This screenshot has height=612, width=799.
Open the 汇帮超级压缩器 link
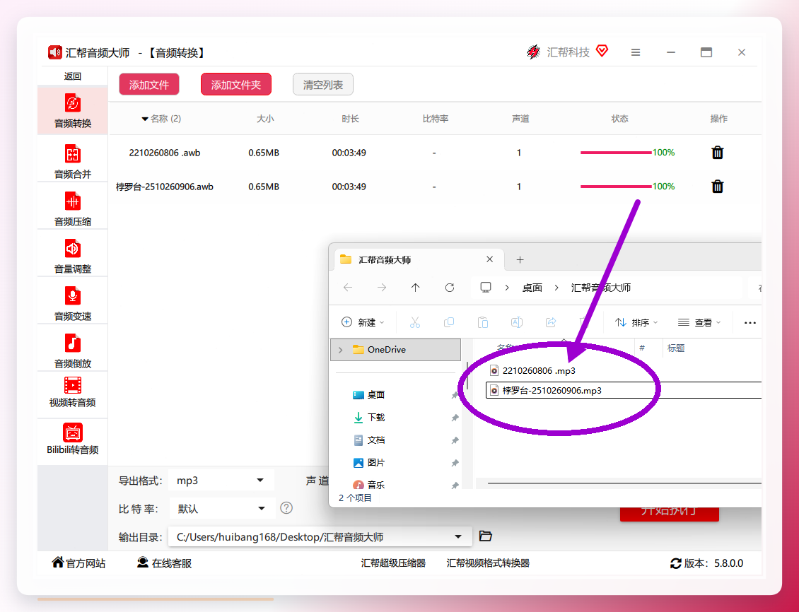(x=393, y=563)
